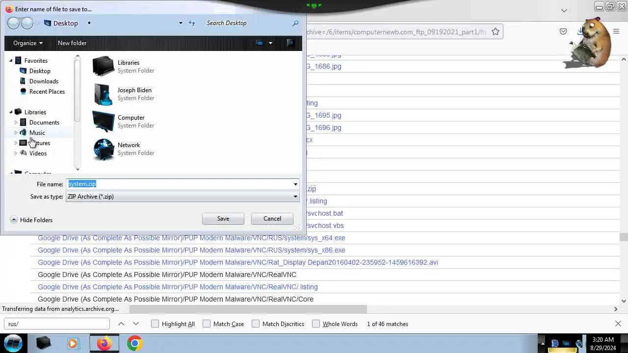Open the svchost.vbs link

[325, 226]
